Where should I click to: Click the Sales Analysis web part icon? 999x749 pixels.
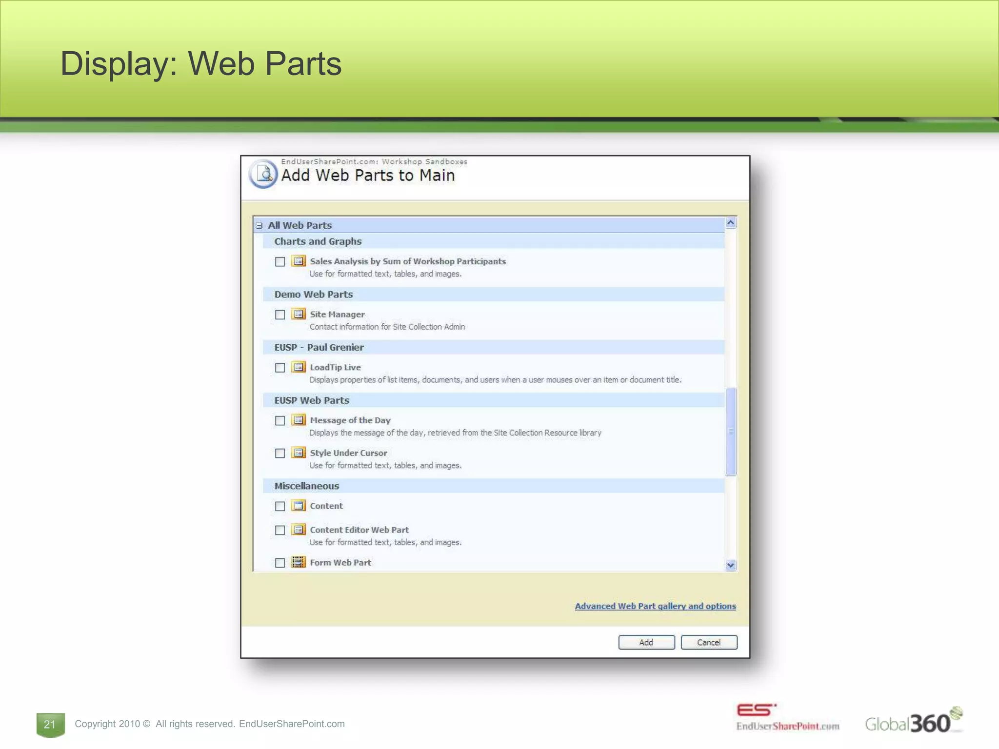[299, 261]
